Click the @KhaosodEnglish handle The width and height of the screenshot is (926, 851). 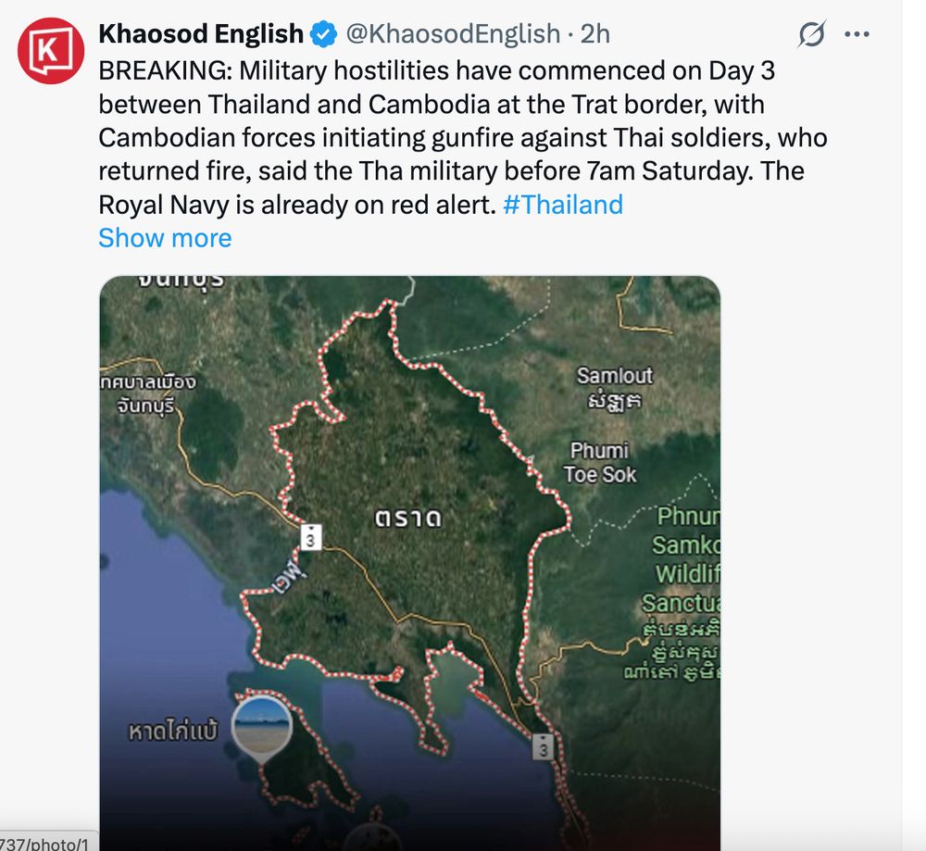click(x=453, y=33)
